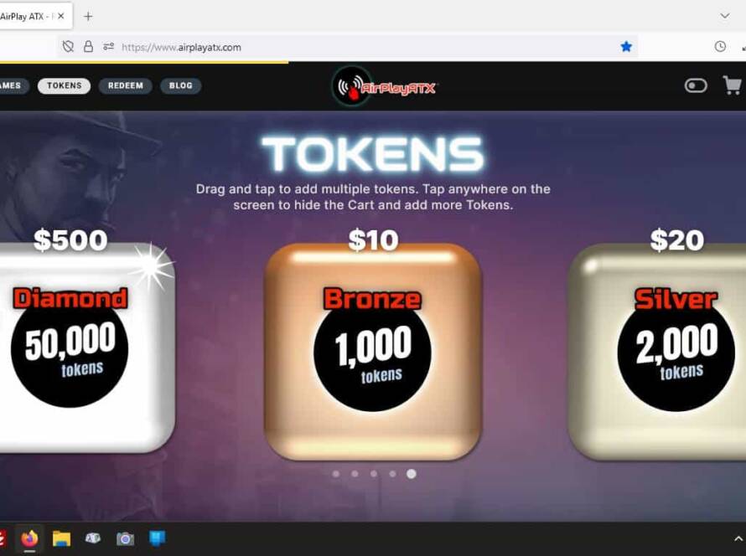746x556 pixels.
Task: Add the Bronze 1,000 tokens tile
Action: pyautogui.click(x=373, y=352)
